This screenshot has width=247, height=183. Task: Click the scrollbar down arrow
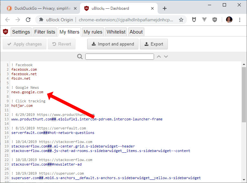point(244,180)
